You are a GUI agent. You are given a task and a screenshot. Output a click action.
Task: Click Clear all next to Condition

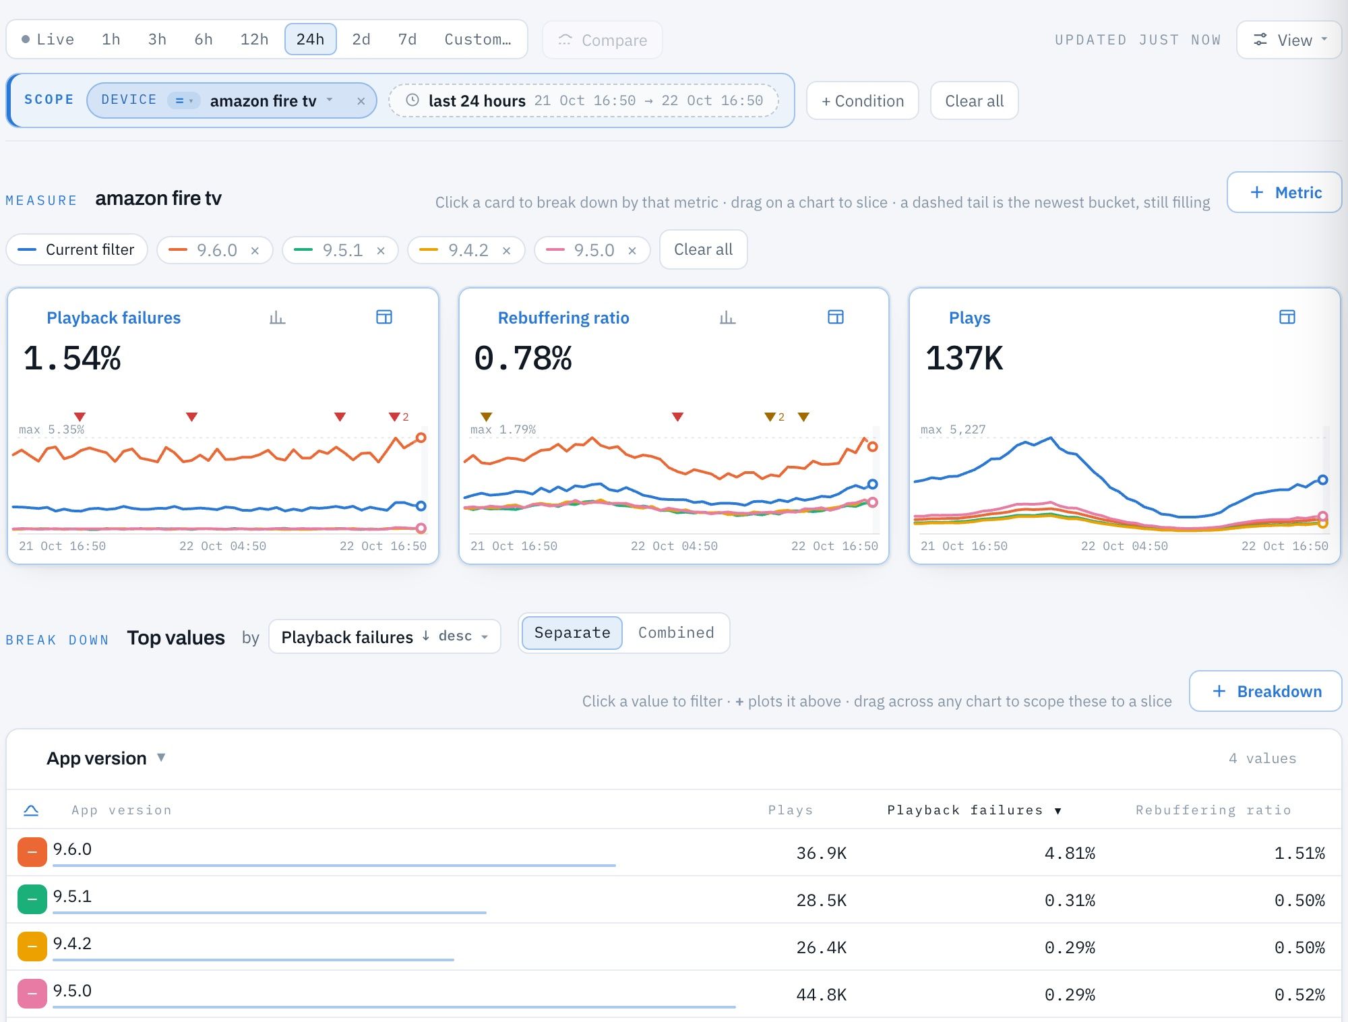click(x=975, y=101)
